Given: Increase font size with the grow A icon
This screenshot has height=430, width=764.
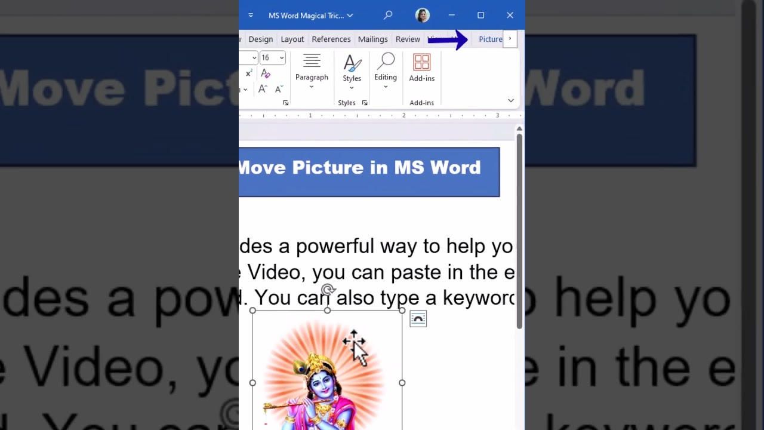Looking at the screenshot, I should tap(262, 89).
